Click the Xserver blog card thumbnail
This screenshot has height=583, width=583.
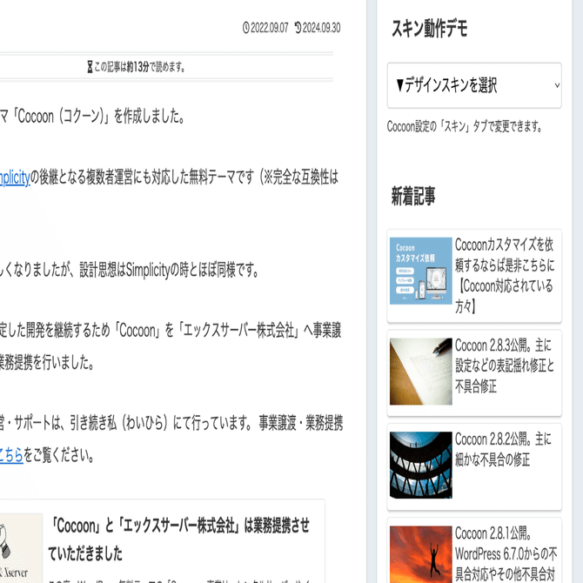[21, 548]
